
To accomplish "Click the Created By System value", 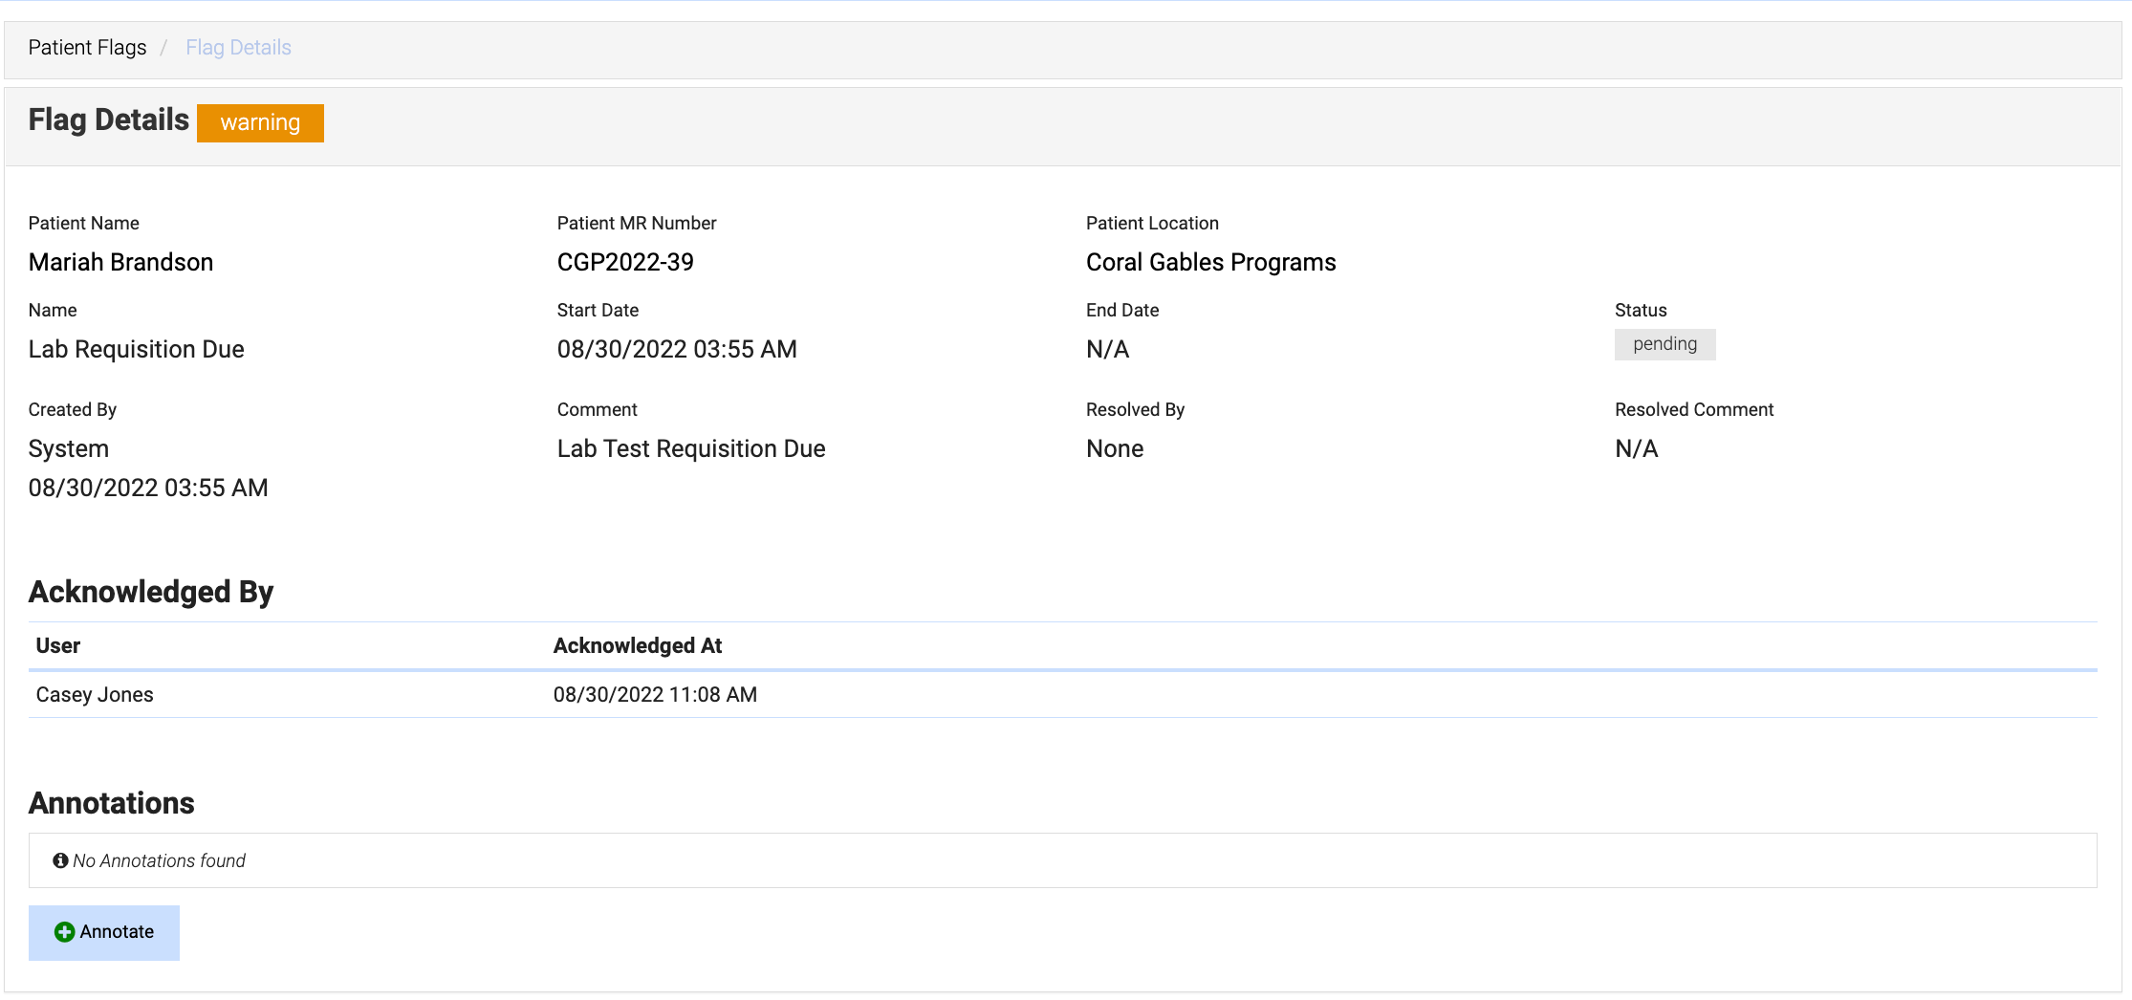I will pos(69,449).
